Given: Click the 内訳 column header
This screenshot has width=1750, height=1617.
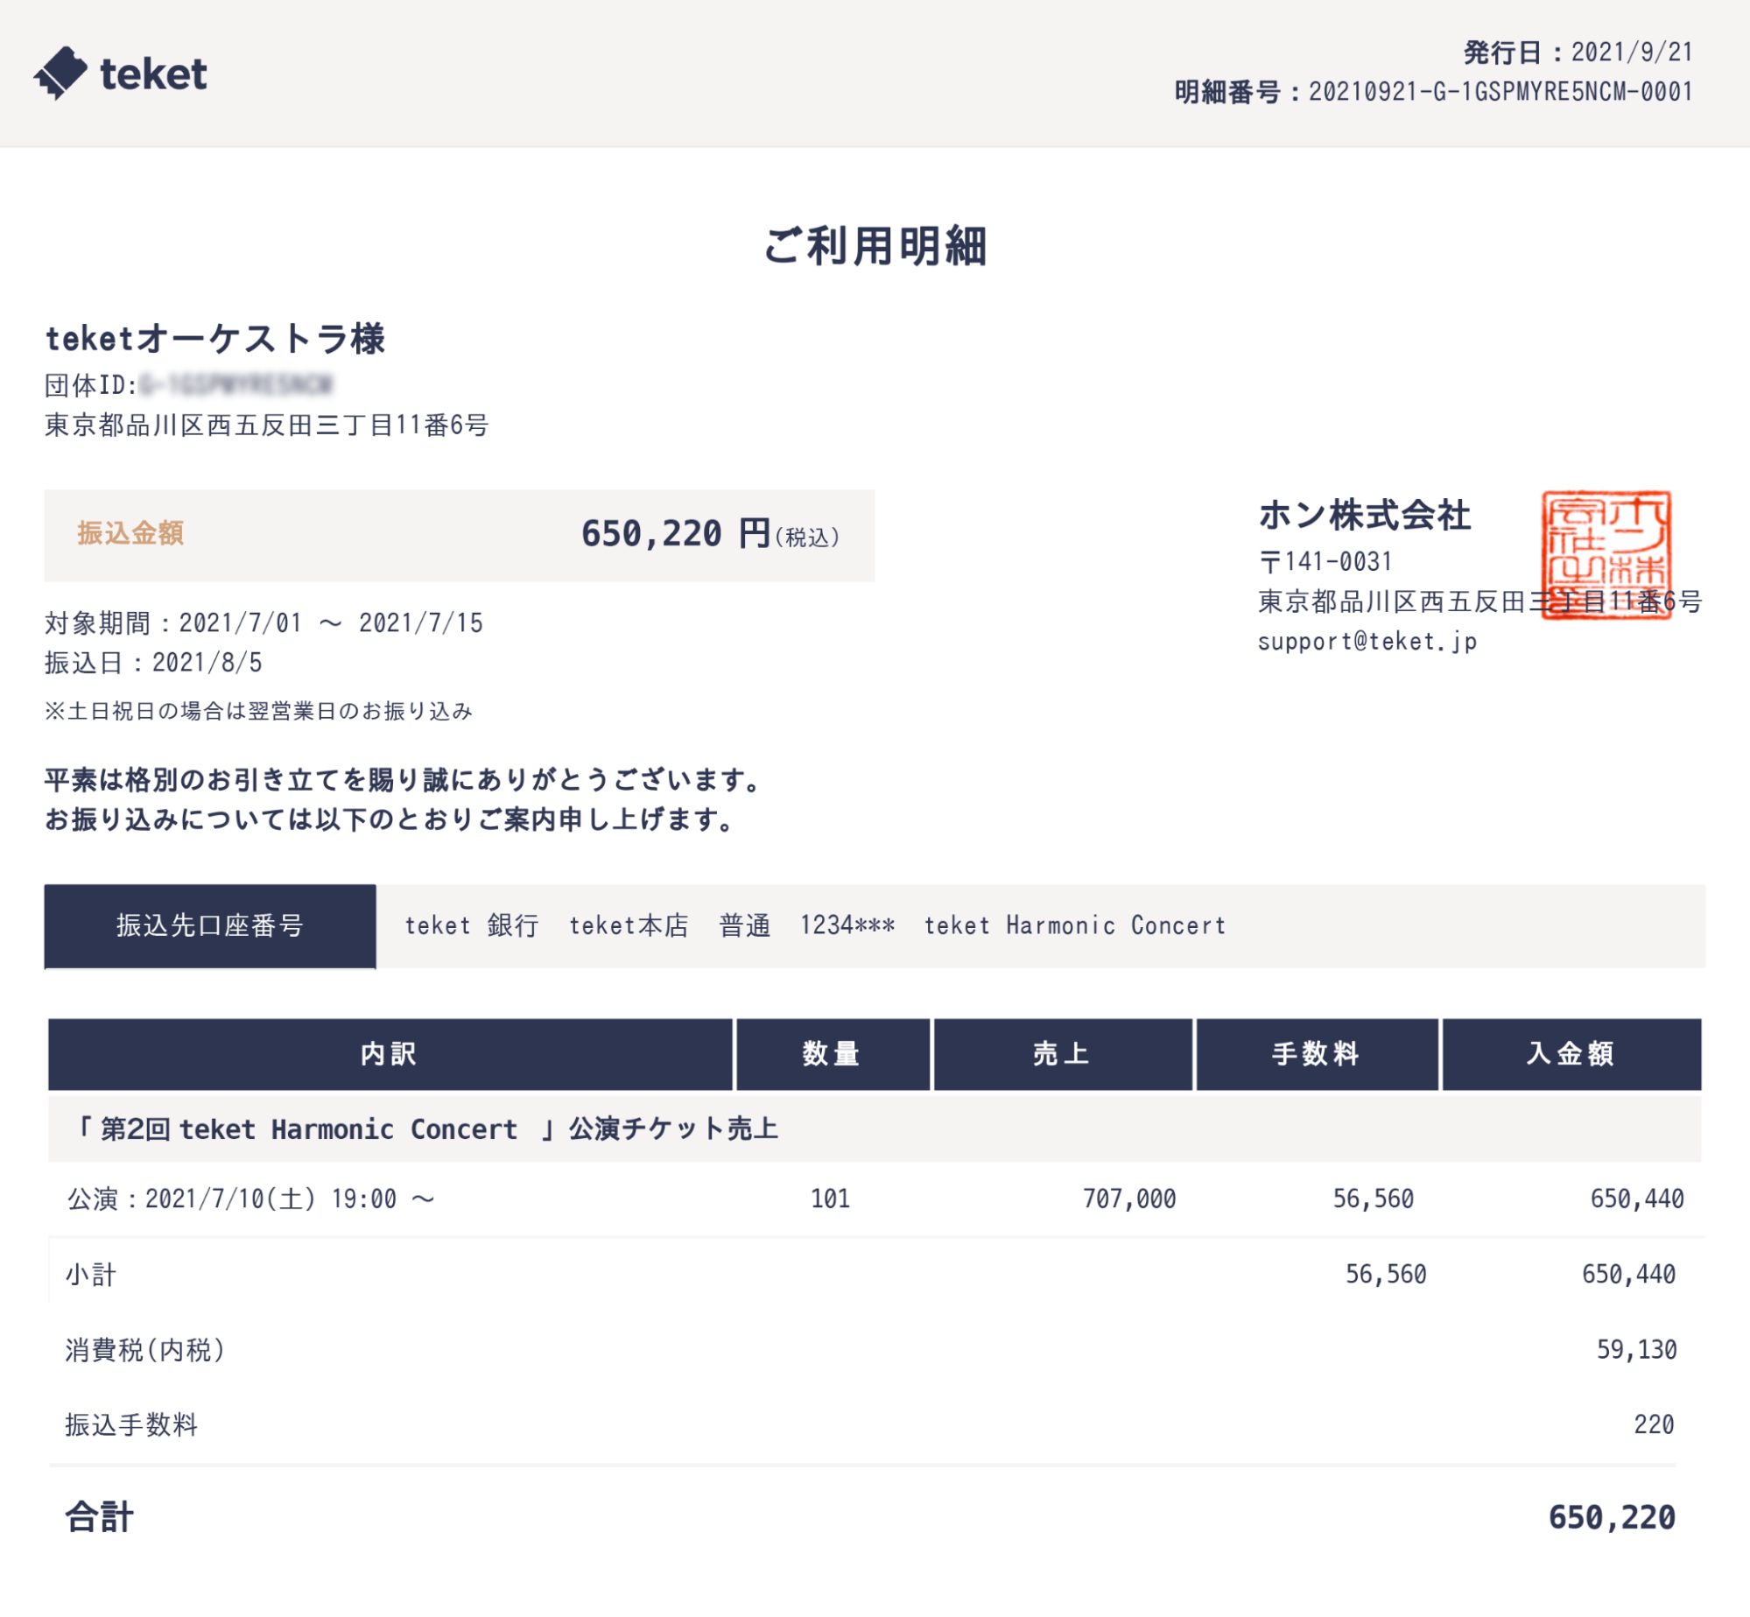Looking at the screenshot, I should coord(390,1054).
